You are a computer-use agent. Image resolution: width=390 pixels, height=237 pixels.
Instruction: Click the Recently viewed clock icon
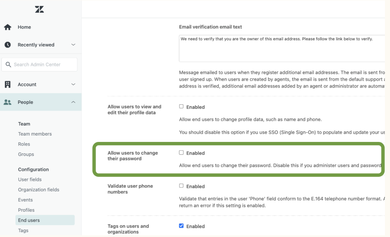coord(8,45)
